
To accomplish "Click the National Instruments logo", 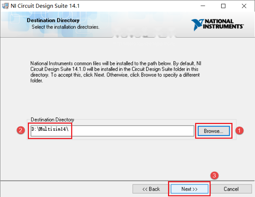I will tap(217, 24).
